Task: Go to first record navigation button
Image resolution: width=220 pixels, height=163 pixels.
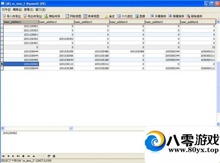Action: click(3, 156)
